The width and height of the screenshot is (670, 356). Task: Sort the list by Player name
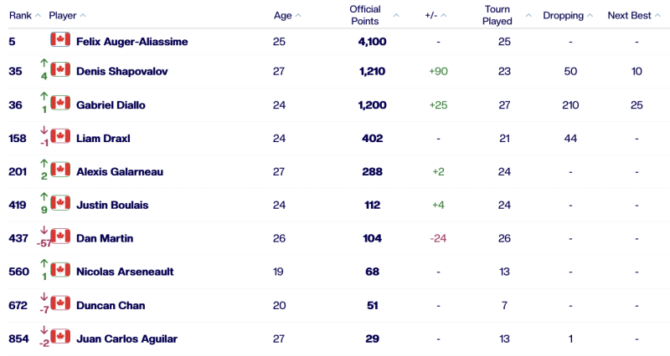click(x=67, y=15)
